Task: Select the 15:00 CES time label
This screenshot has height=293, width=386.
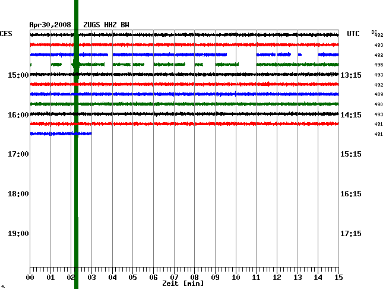Action: [18, 75]
